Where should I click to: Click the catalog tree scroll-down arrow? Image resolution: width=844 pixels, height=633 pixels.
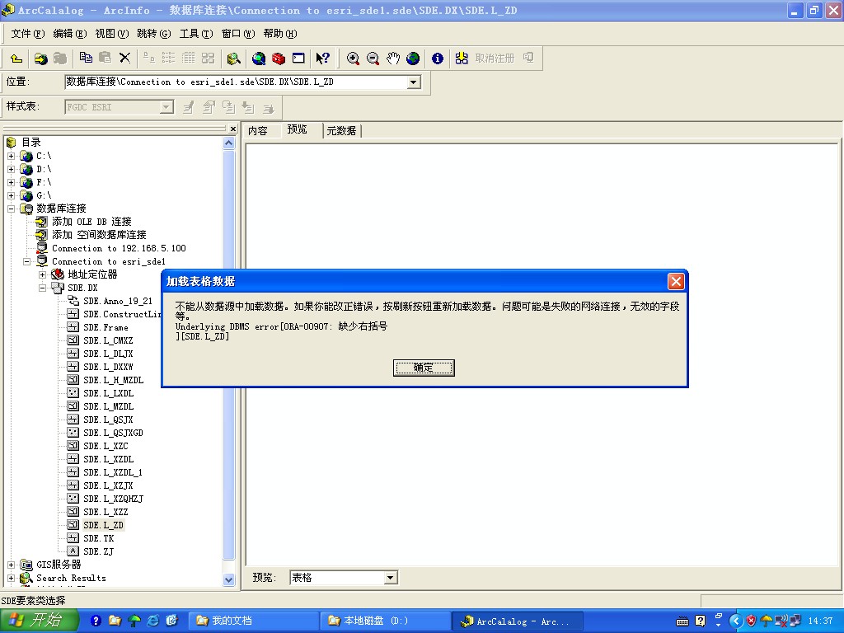point(229,579)
